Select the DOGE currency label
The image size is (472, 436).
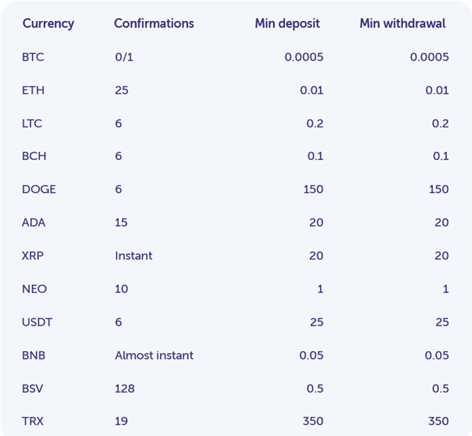click(x=39, y=189)
